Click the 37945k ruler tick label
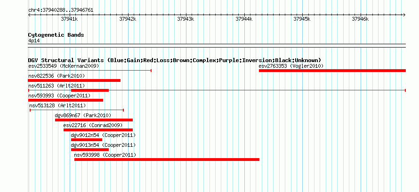 pos(302,19)
